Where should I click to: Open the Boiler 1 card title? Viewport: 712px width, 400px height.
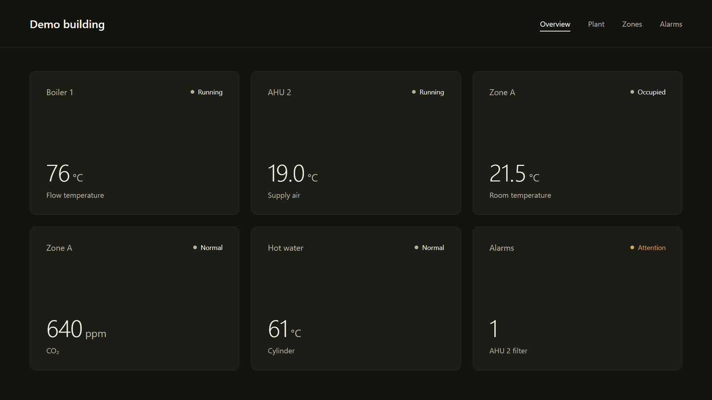pos(60,92)
